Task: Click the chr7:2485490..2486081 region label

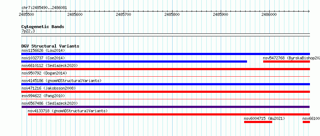Action: tap(44, 8)
